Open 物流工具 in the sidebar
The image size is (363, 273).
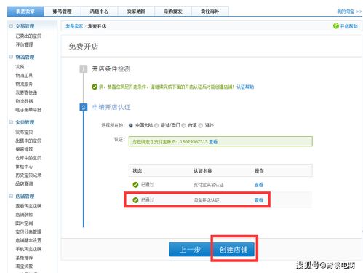[24, 75]
